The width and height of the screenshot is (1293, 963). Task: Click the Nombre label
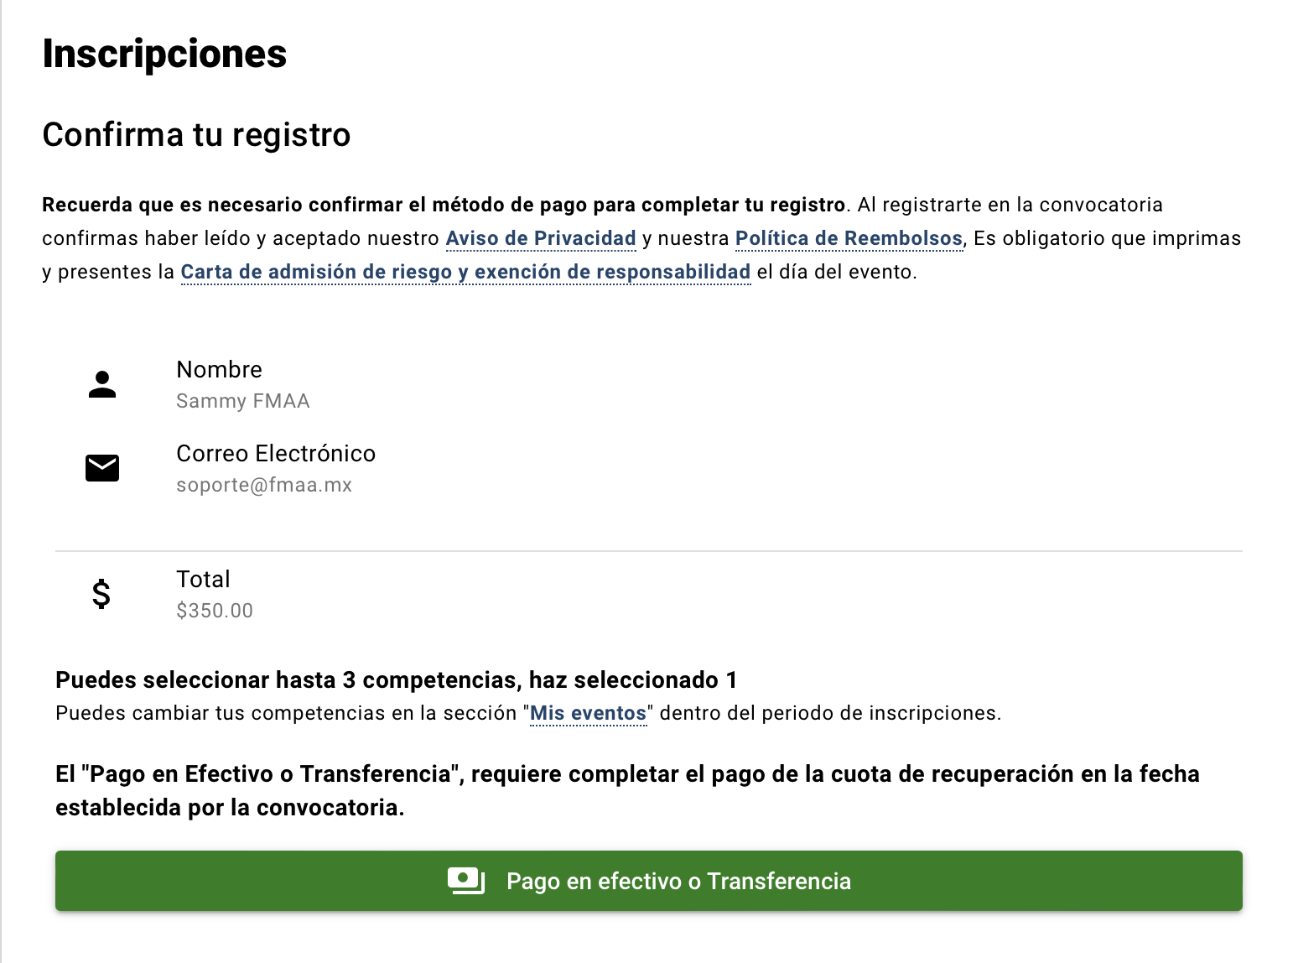pos(219,369)
